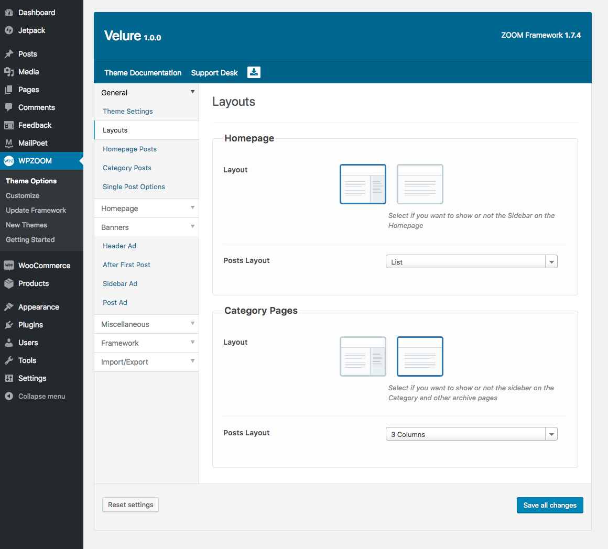Click the download icon beside Support Desk
The height and width of the screenshot is (549, 608).
tap(254, 72)
